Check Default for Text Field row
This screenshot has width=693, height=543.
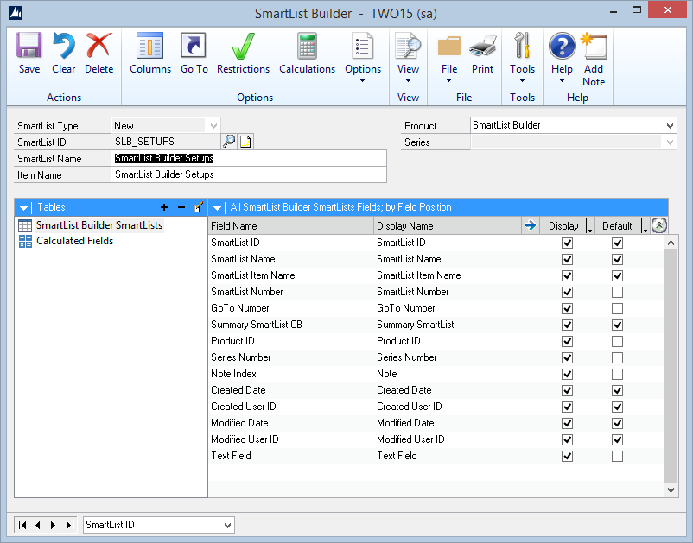coord(618,456)
